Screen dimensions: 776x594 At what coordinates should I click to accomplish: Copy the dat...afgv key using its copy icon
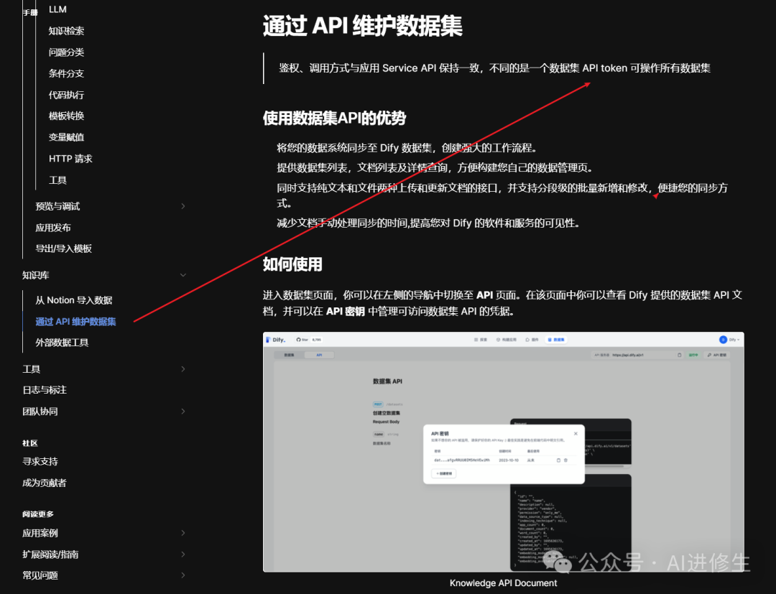click(558, 460)
